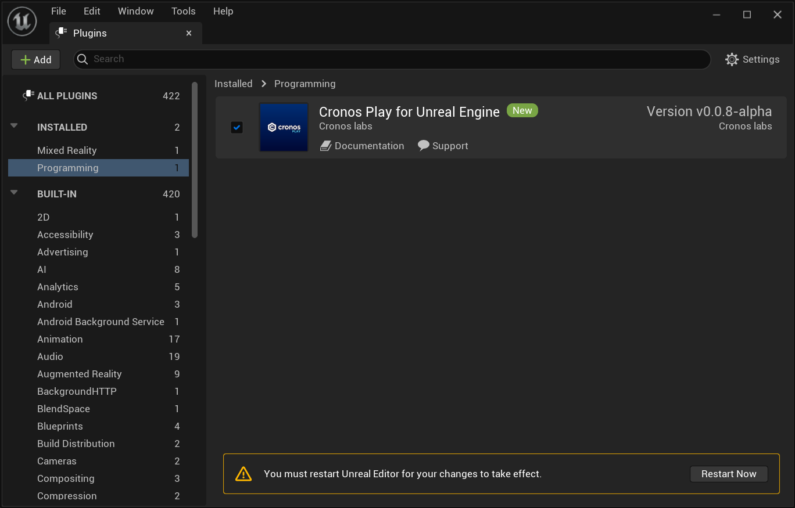Click the category list vertical scrollbar
Screen dimensions: 795x508
(195, 160)
